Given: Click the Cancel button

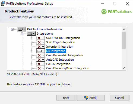Looking at the screenshot, I should 120,98.
